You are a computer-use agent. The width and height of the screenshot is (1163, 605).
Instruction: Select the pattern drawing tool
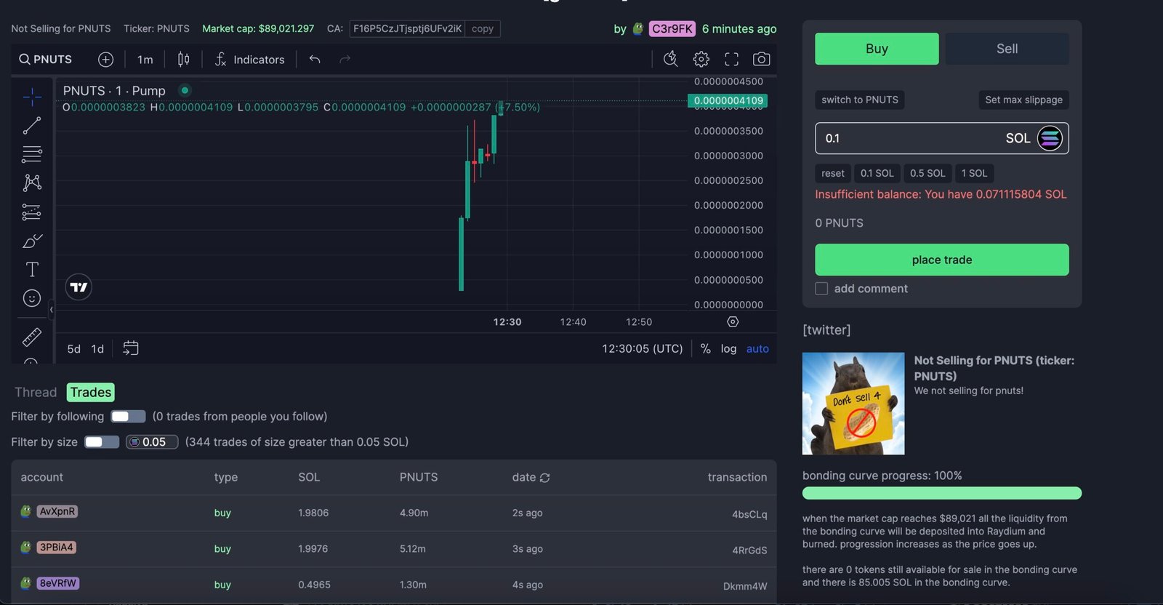click(x=32, y=183)
